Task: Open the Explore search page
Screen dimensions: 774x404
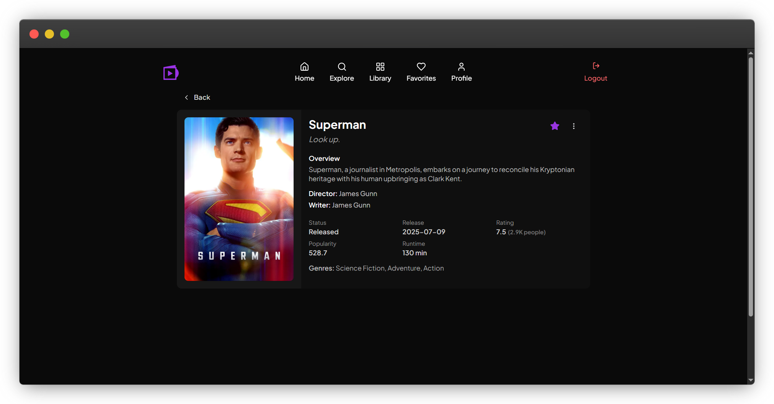Action: pyautogui.click(x=342, y=72)
